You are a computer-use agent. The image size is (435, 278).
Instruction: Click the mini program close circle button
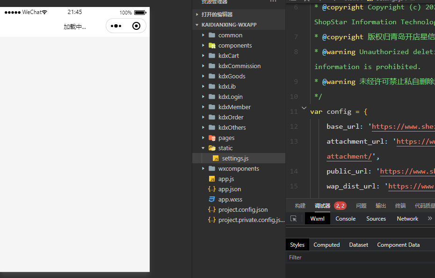[136, 26]
